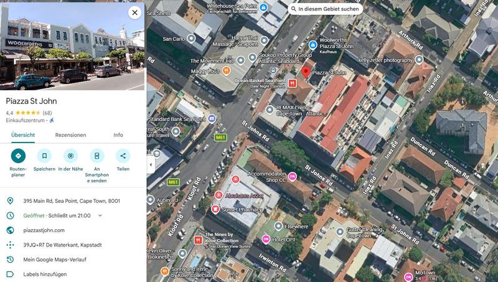498x282 pixels.
Task: Copy plus code 39JQ+R7 De Waterkant
Action: click(x=63, y=245)
